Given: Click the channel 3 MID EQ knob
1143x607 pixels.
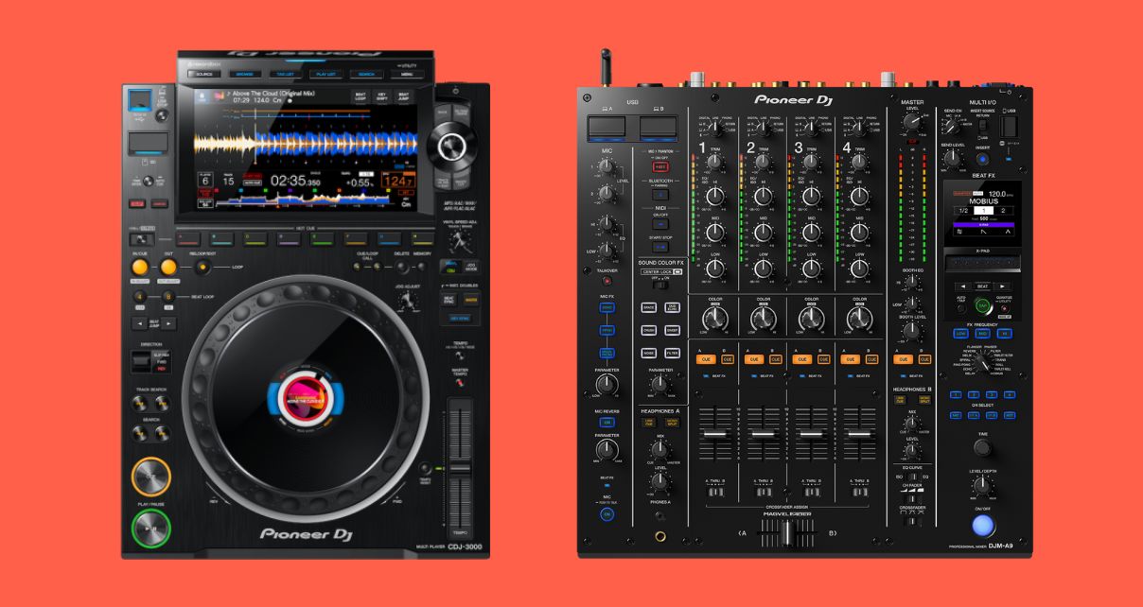Looking at the screenshot, I should pos(811,233).
